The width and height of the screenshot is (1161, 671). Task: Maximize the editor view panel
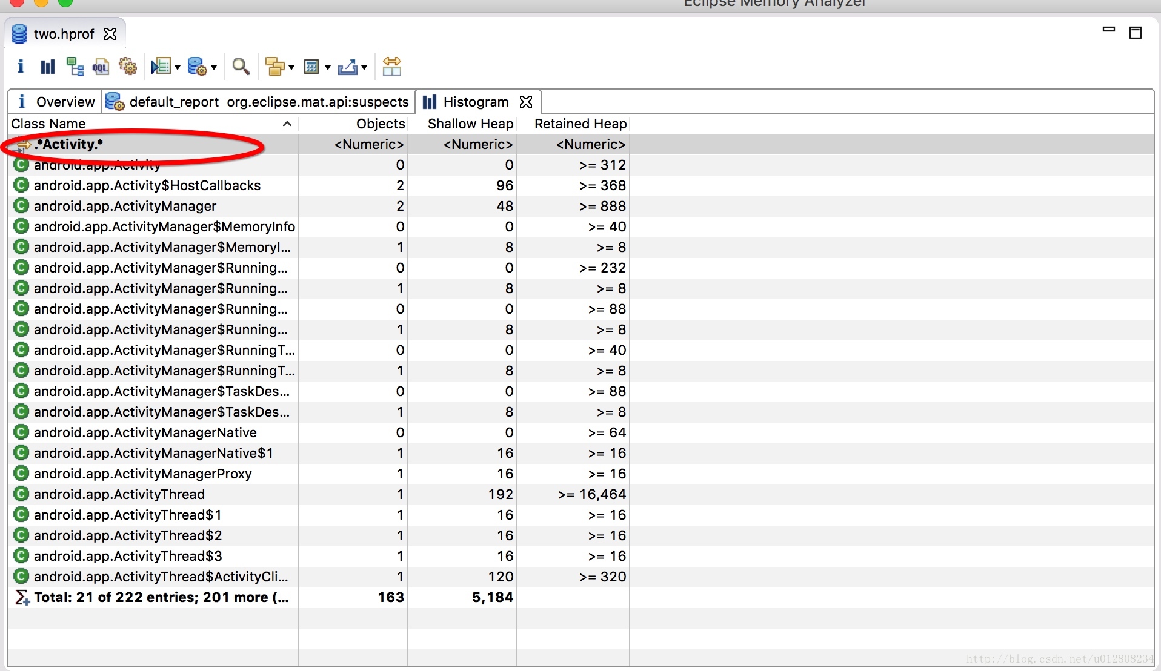coord(1136,33)
